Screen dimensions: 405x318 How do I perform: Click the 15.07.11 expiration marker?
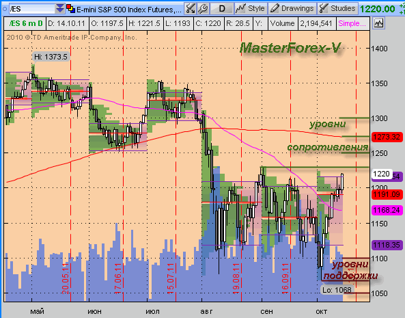171,278
